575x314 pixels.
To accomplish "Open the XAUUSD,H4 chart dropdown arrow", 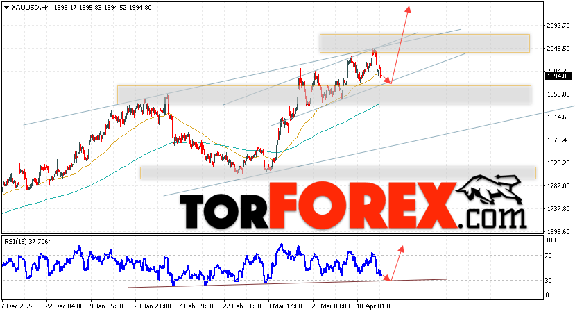I will click(6, 8).
